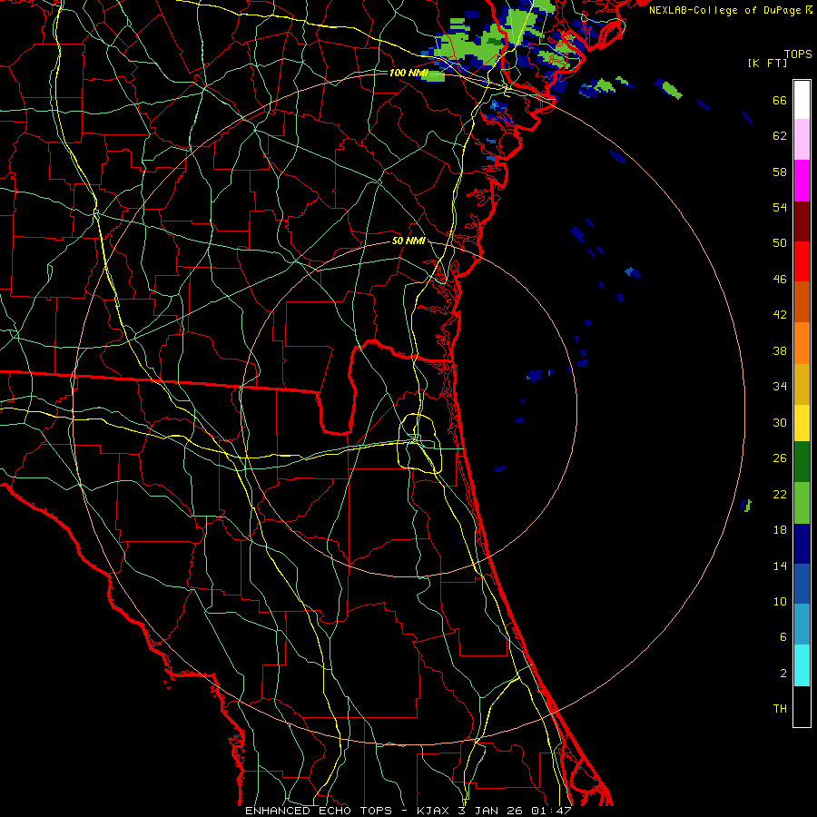Click the TH legend label

780,709
